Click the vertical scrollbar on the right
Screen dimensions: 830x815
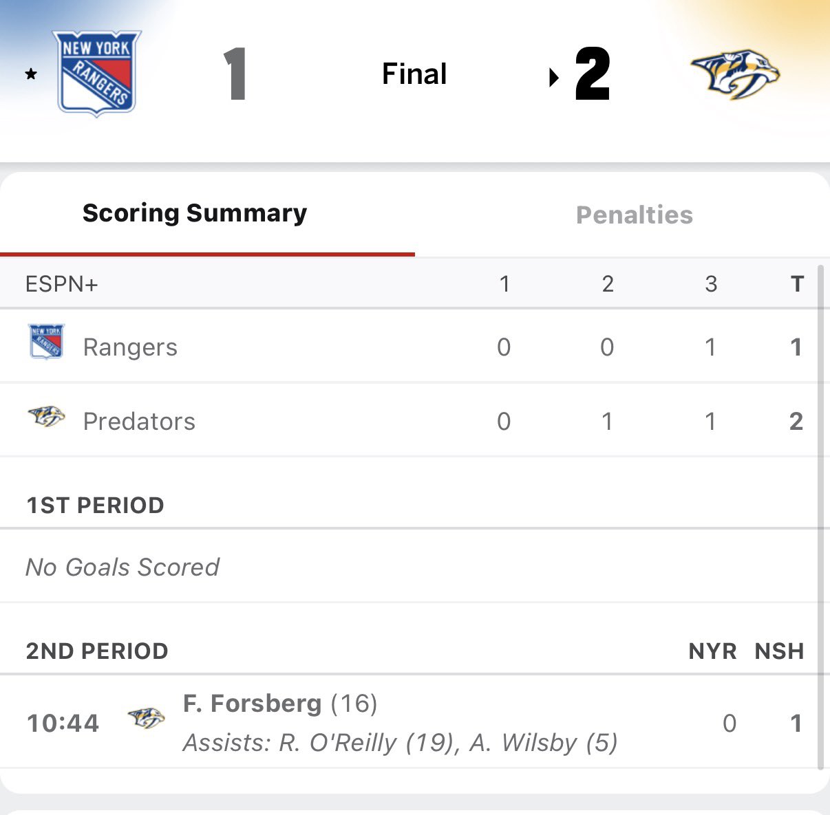820,516
